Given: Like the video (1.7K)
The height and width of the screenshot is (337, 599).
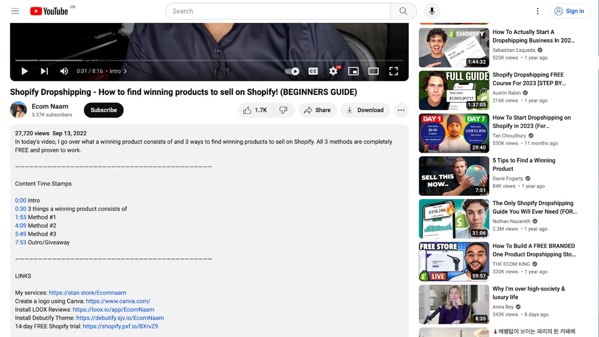Looking at the screenshot, I should [256, 110].
